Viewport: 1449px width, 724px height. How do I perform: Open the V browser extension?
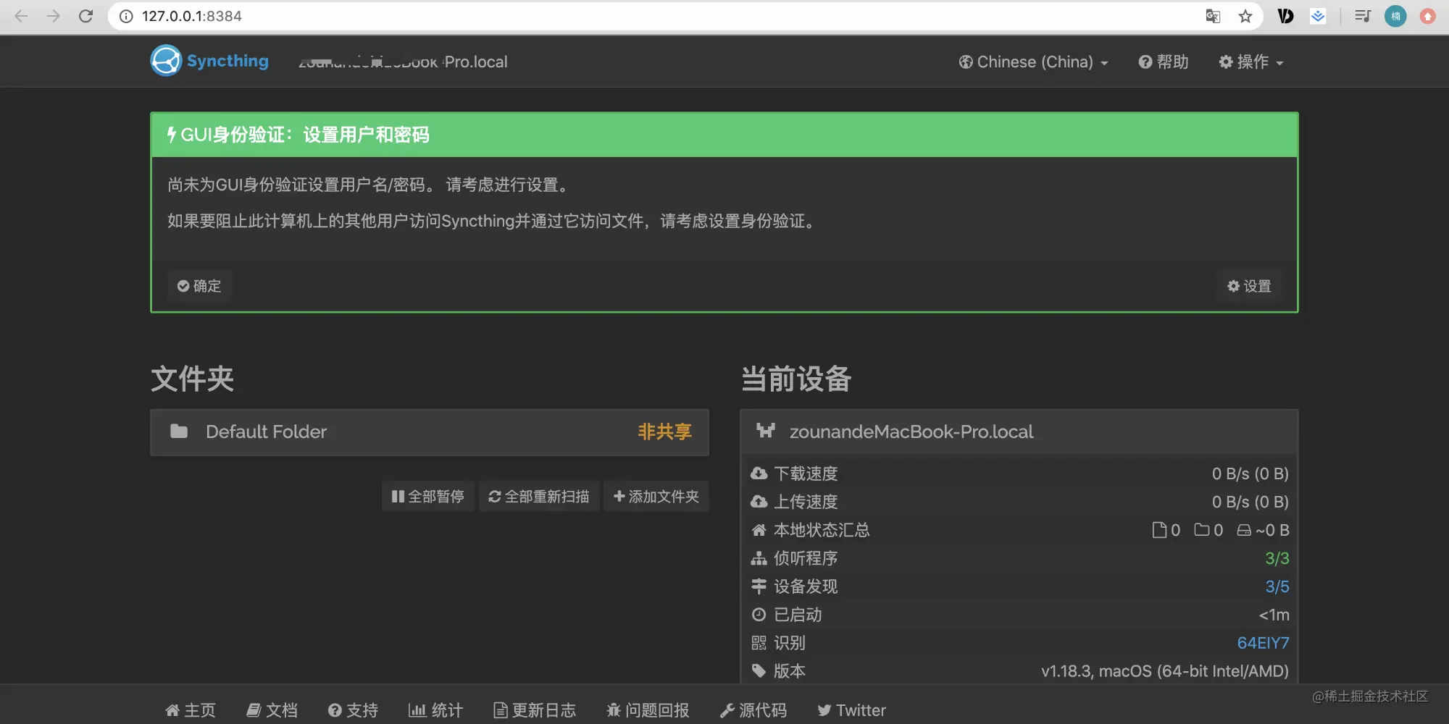click(x=1285, y=16)
